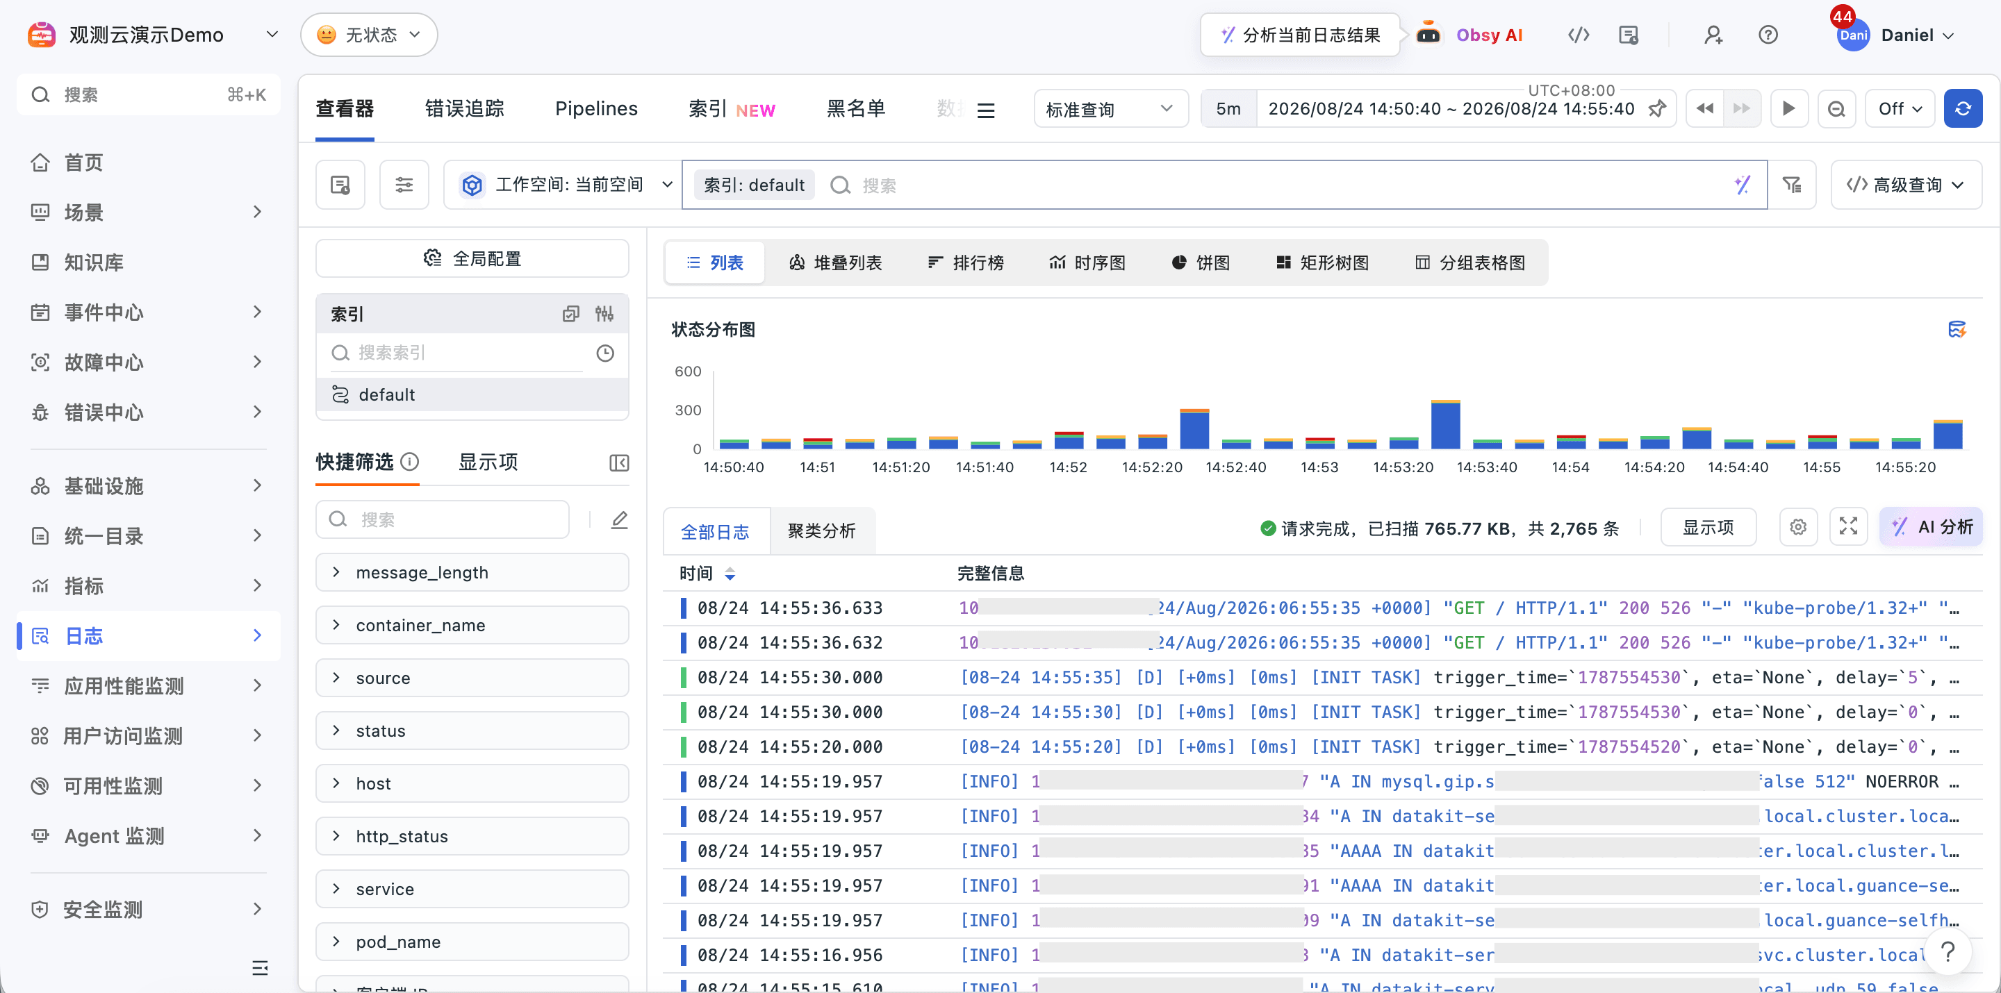Expand the container_name filter
The width and height of the screenshot is (2001, 993).
pos(472,626)
